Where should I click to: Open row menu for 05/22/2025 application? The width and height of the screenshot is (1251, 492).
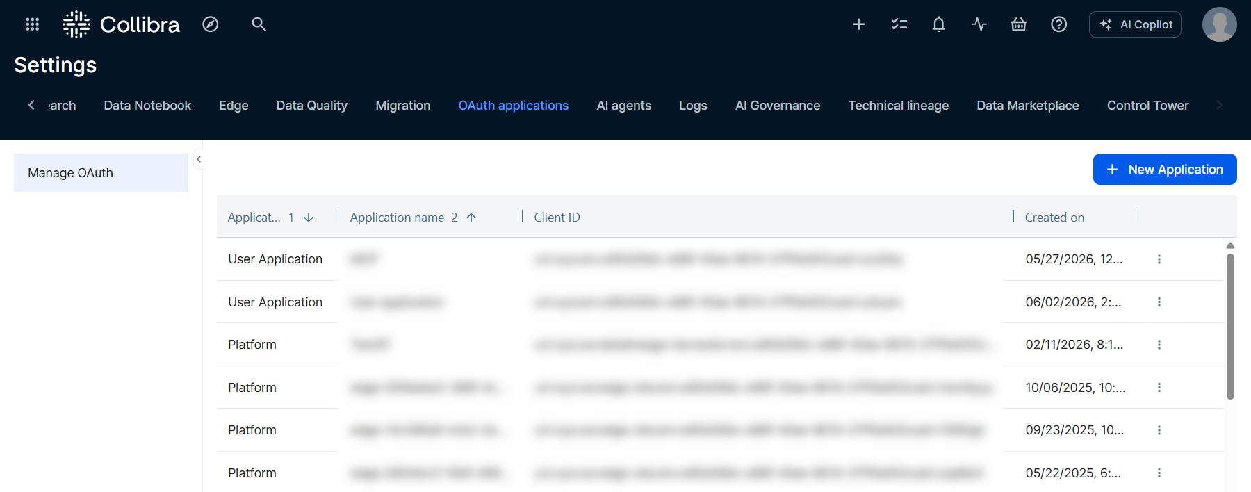click(x=1159, y=473)
